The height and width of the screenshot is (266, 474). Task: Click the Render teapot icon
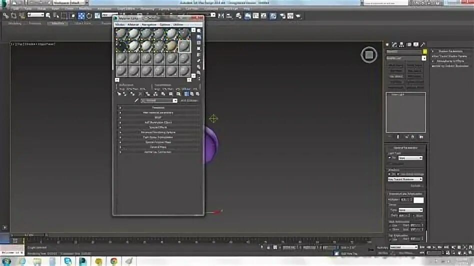298,15
